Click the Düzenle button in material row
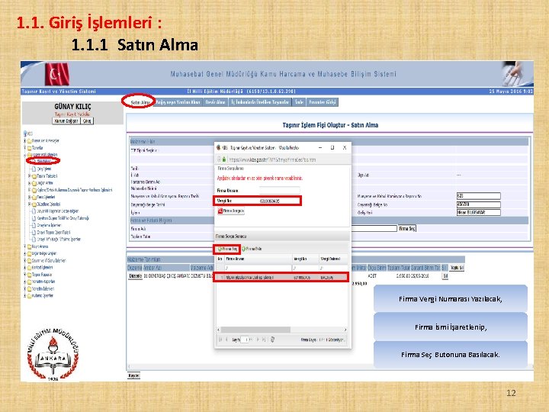The image size is (549, 412). point(135,276)
